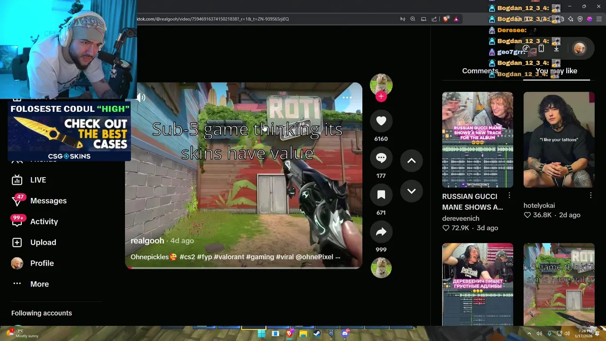Open the dereveenich author link
606x341 pixels.
coord(461,218)
